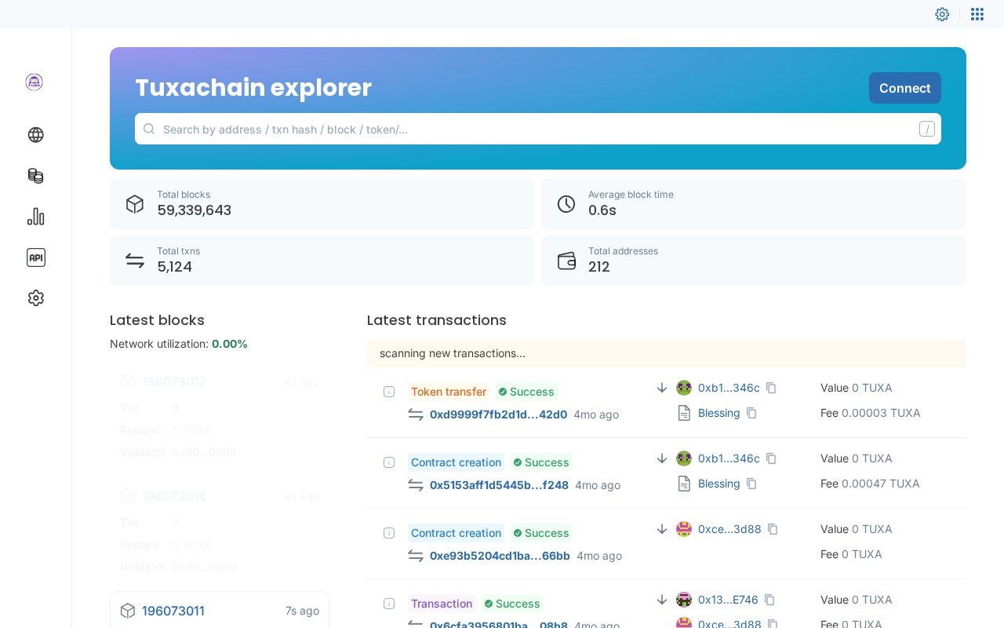Open the gear icon in left sidebar
1004x628 pixels.
pos(35,298)
